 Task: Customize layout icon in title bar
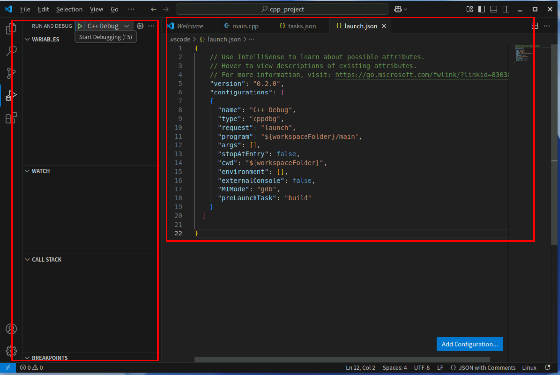[470, 9]
